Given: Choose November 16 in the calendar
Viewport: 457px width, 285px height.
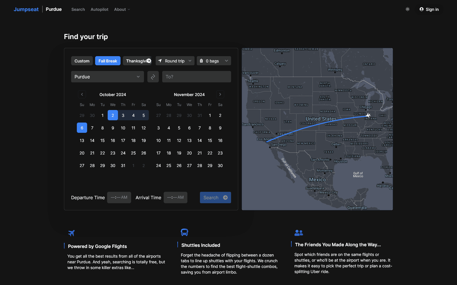Looking at the screenshot, I should click(220, 140).
